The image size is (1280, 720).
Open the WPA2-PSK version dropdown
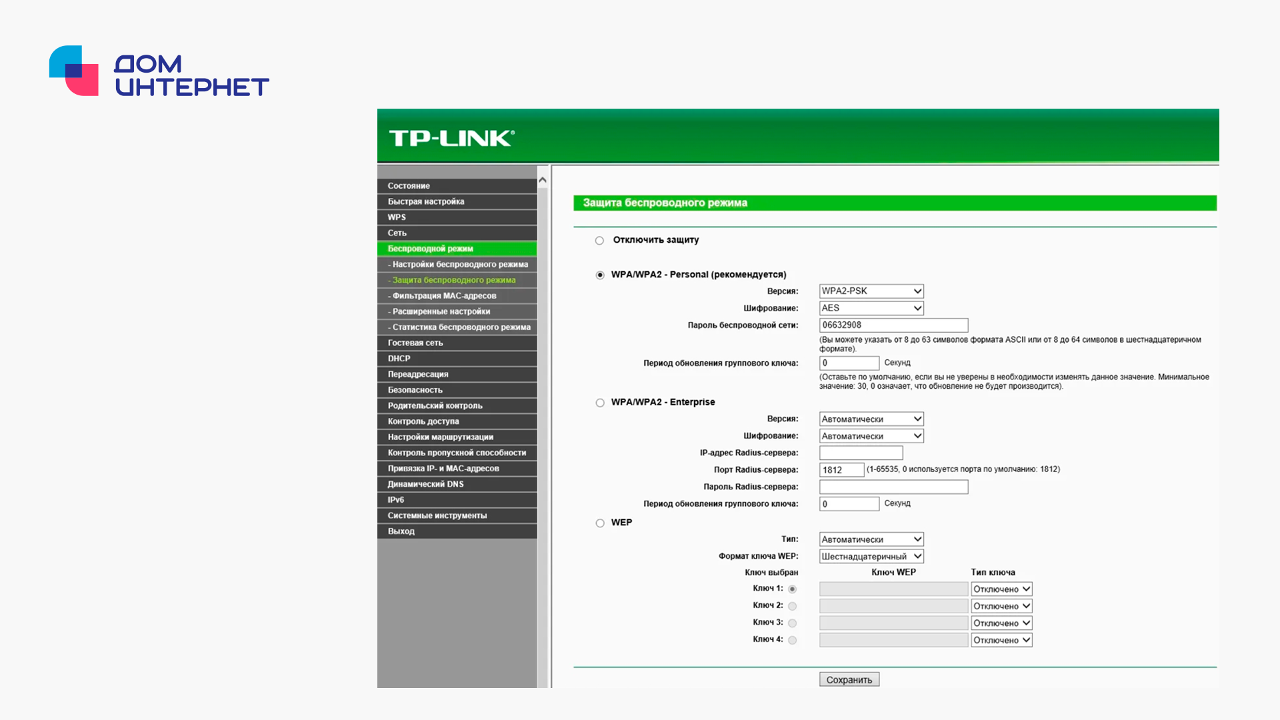871,291
